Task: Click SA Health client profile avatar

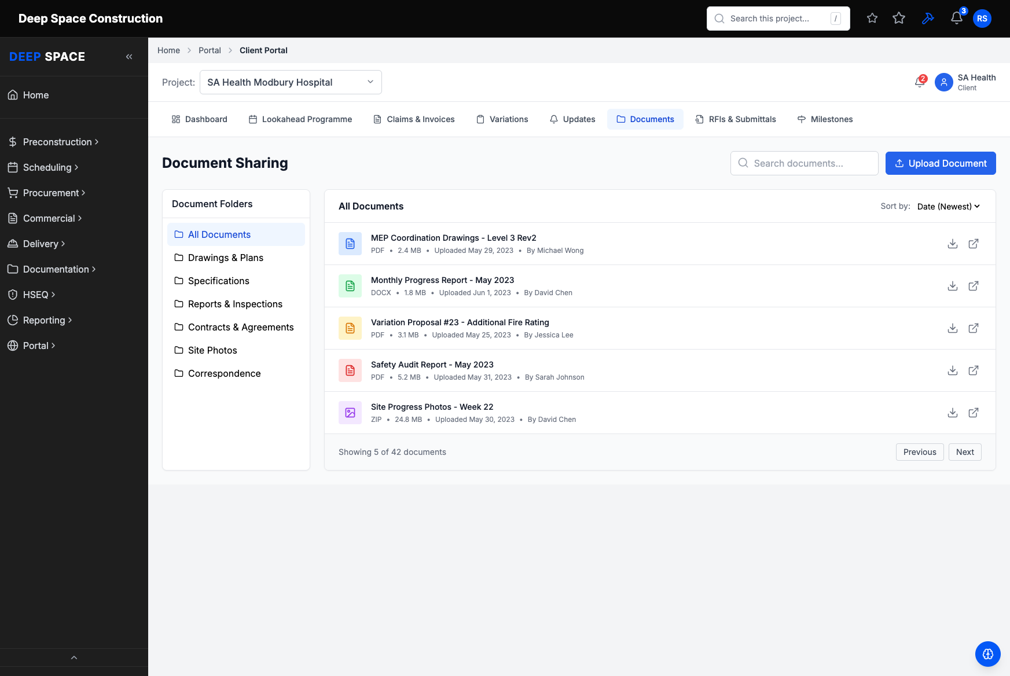Action: click(x=944, y=82)
